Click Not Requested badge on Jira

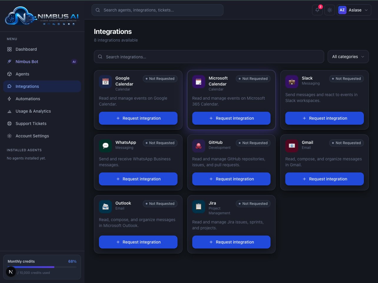point(253,204)
